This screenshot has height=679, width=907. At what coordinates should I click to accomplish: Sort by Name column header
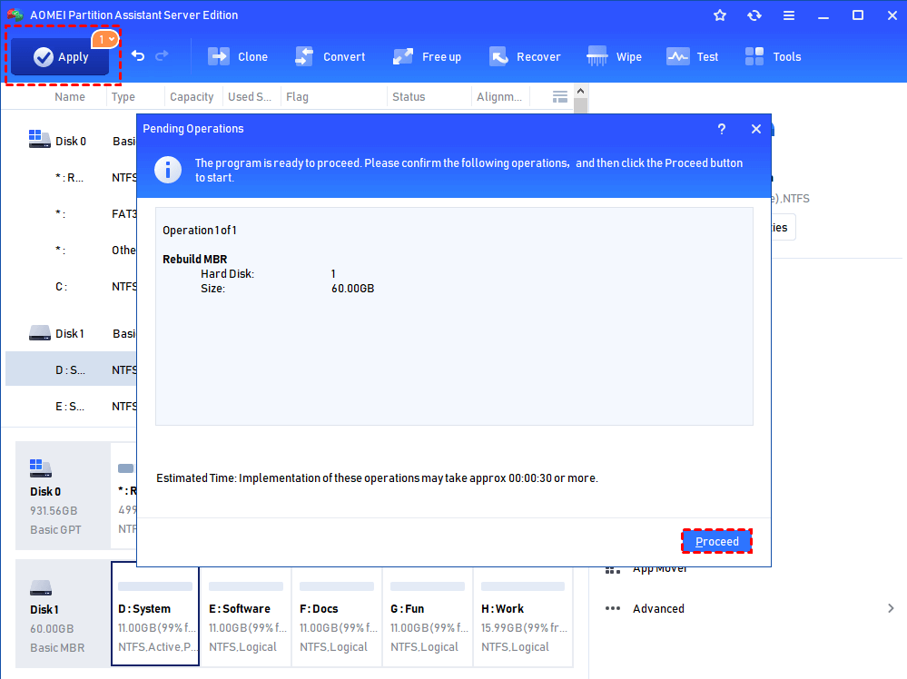pyautogui.click(x=69, y=96)
